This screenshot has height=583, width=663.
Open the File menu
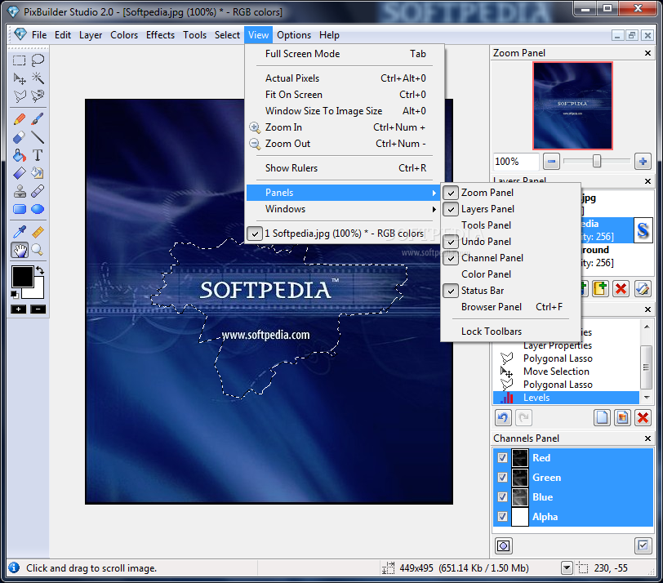click(39, 35)
